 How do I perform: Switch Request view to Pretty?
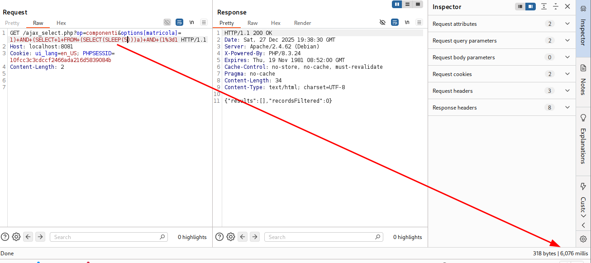[x=12, y=23]
